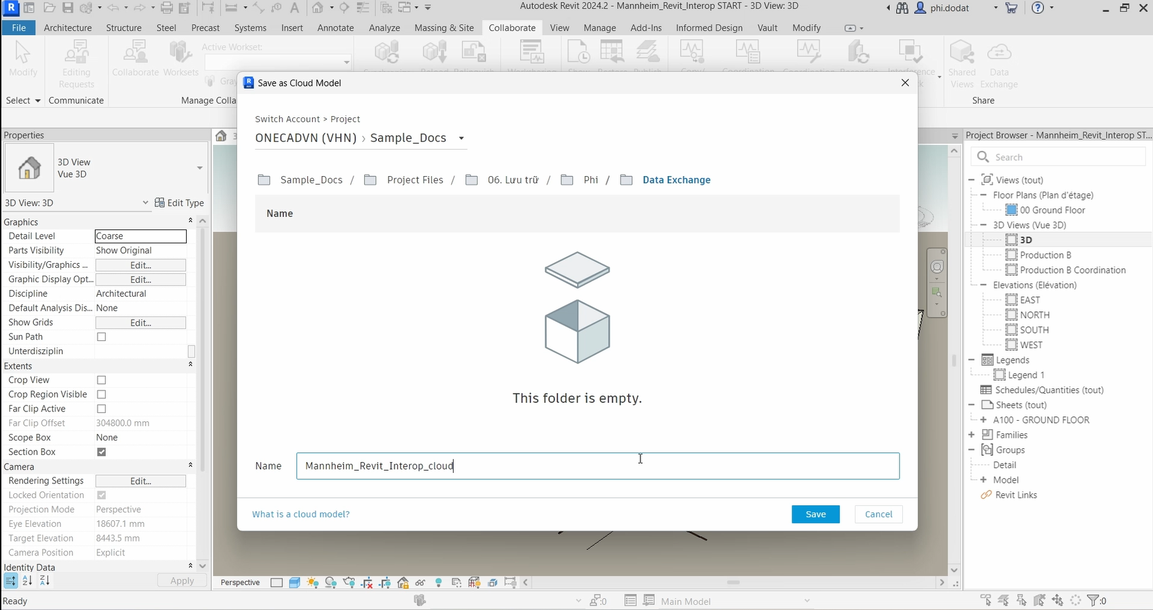
Task: Enable the Far Clip Active checkbox
Action: coord(102,409)
